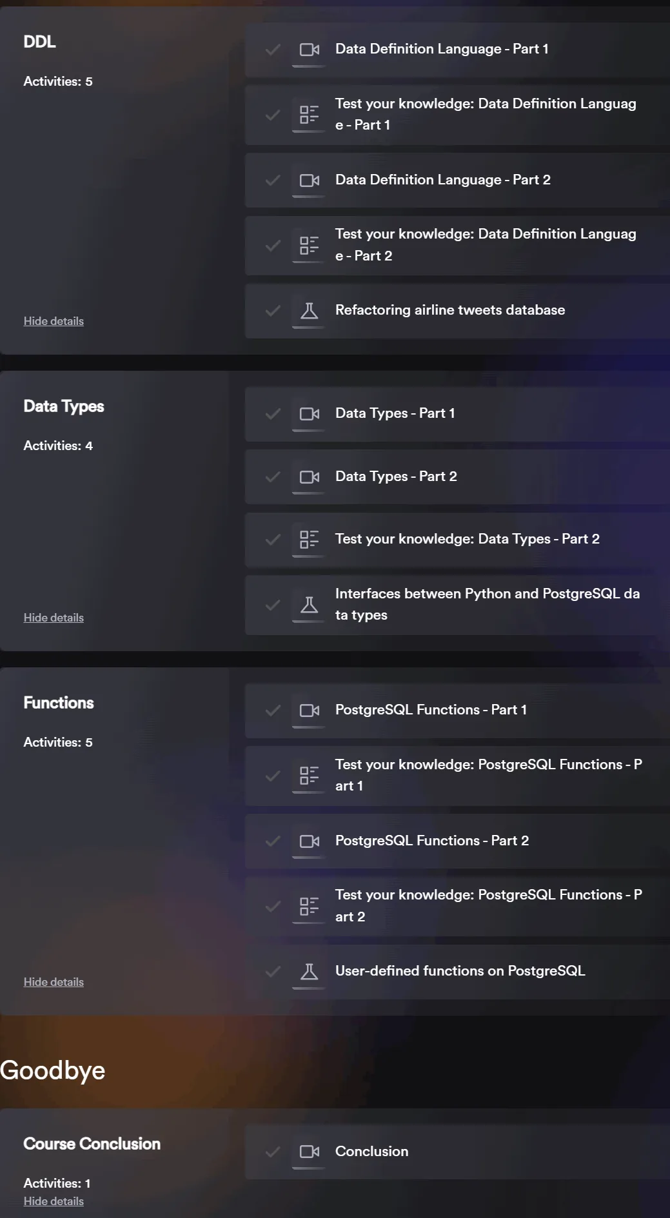The height and width of the screenshot is (1218, 670).
Task: Click quiz icon for Test your knowledge: Data Types - Part 2
Action: coord(310,539)
